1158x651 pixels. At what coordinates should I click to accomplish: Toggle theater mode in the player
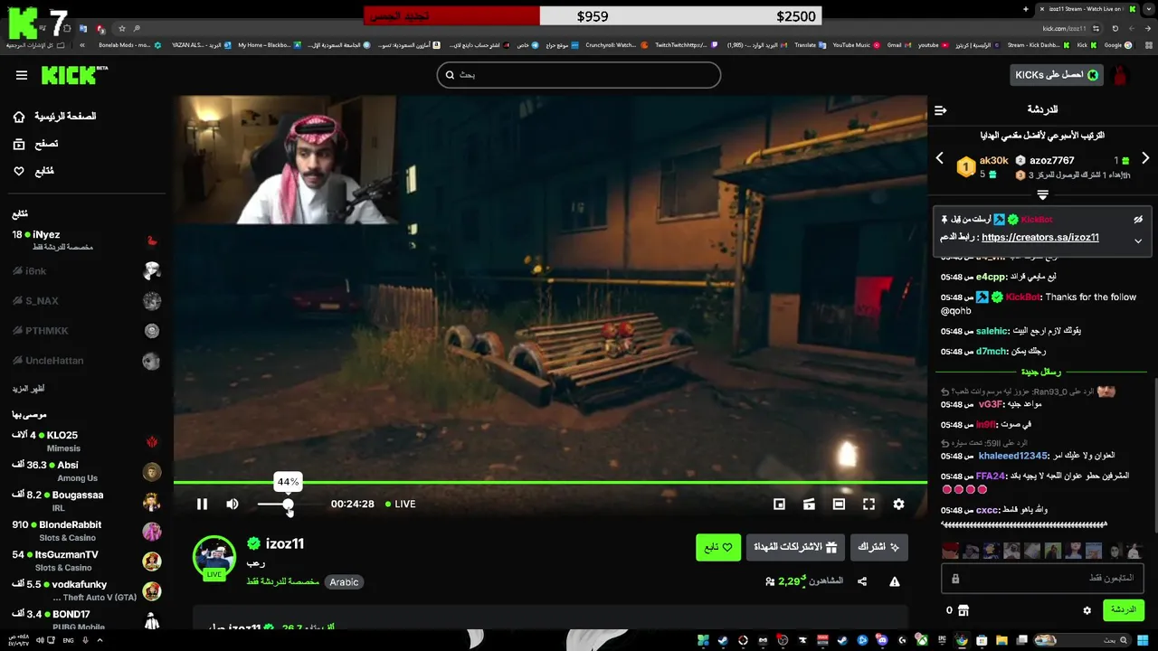click(839, 504)
